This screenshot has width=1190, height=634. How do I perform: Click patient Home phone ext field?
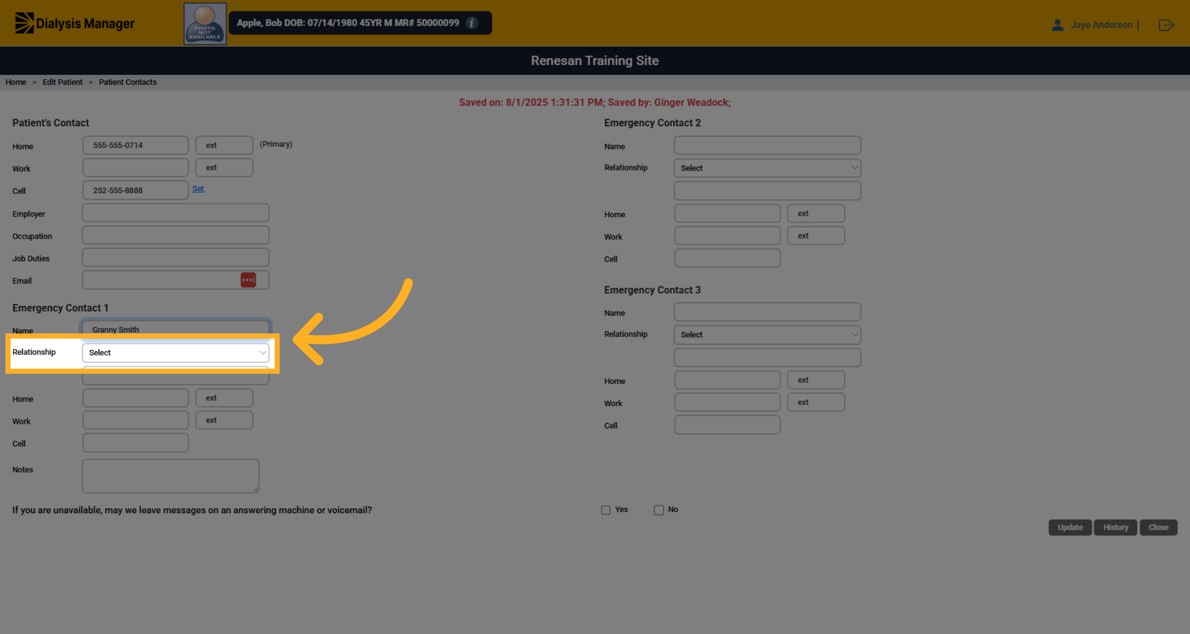click(224, 146)
